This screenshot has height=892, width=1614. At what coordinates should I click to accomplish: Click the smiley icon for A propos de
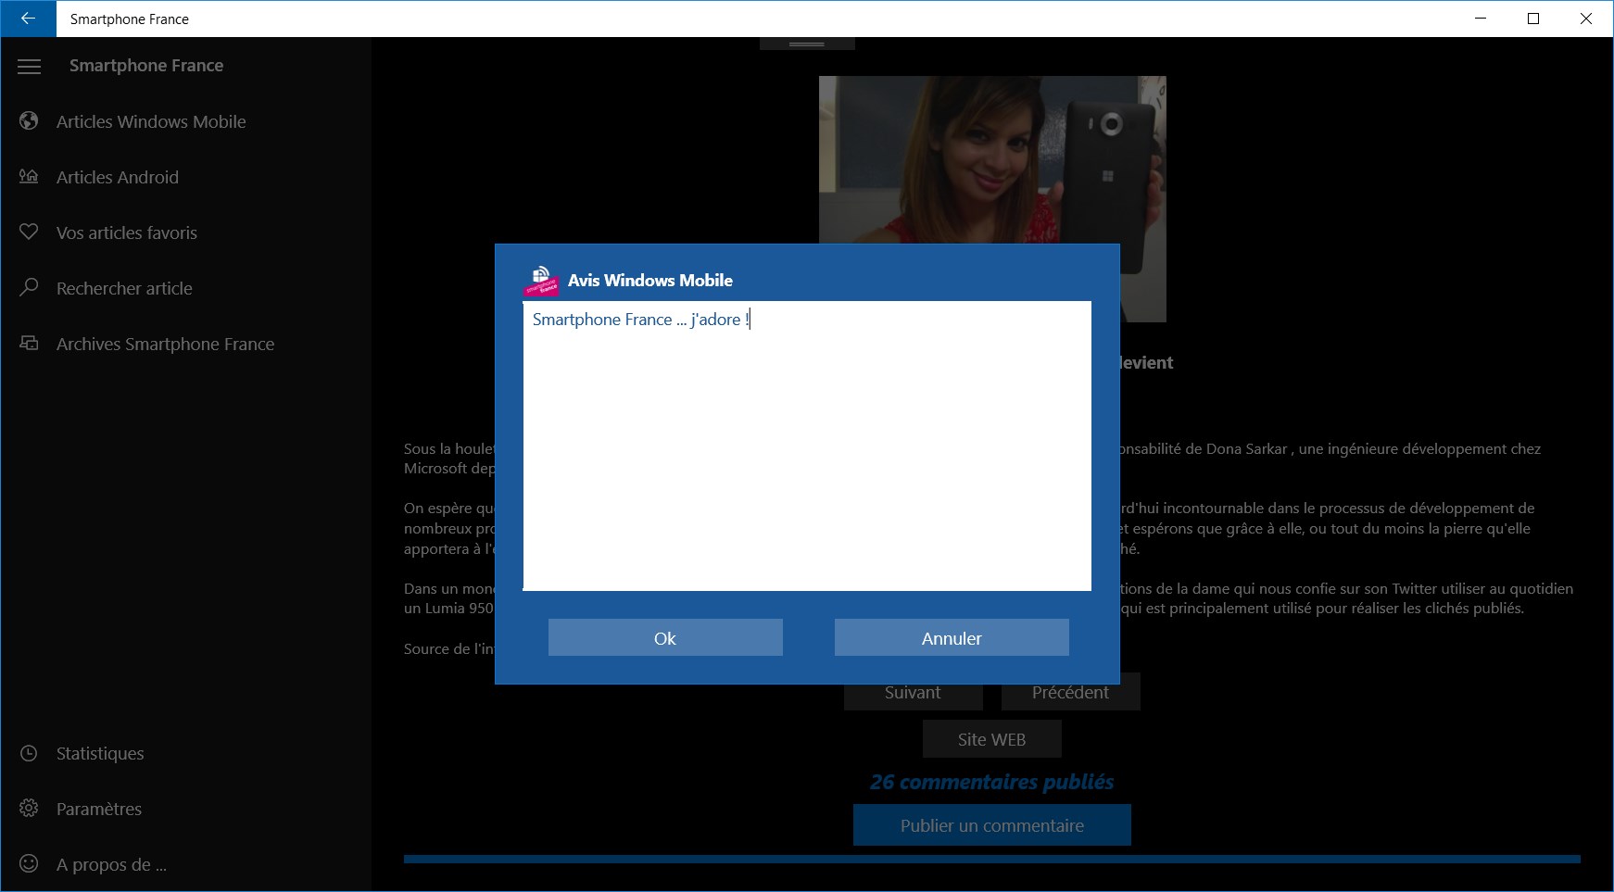click(x=30, y=864)
